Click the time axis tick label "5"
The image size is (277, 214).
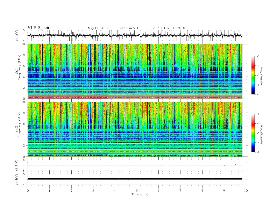pos(137,191)
